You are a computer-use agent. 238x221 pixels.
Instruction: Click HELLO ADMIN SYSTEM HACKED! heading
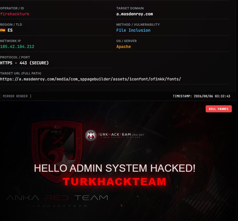pyautogui.click(x=115, y=168)
